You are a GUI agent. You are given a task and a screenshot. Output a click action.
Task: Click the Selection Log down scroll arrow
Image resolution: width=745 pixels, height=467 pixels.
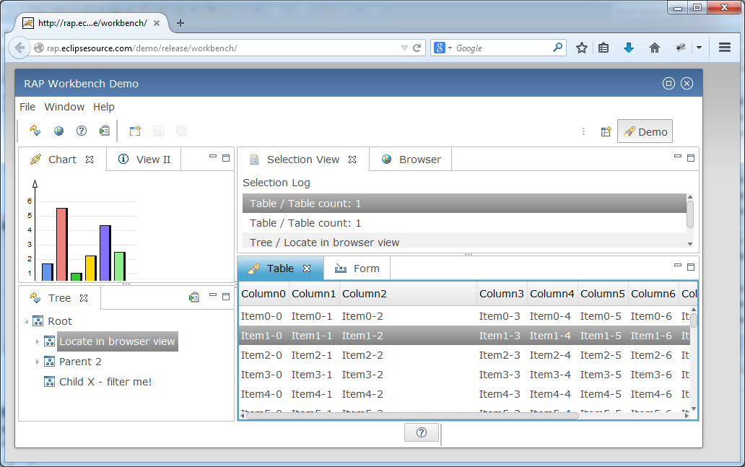(690, 244)
